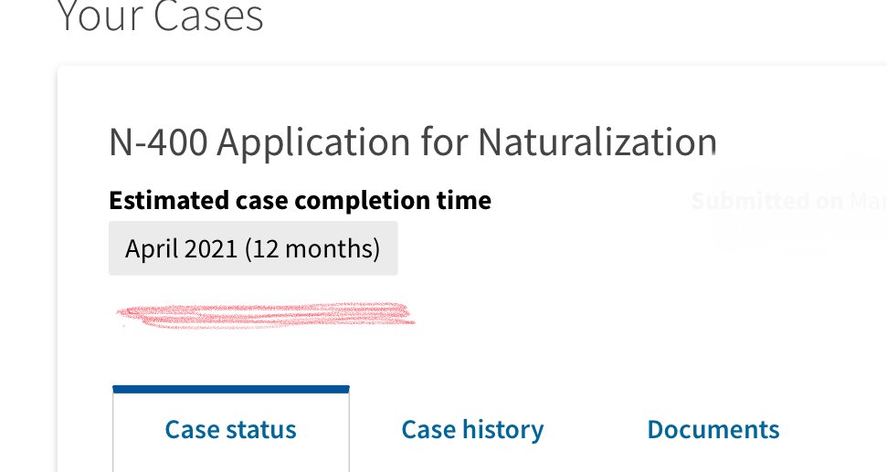
Task: Click the word Naturalization in the case title
Action: pos(597,142)
